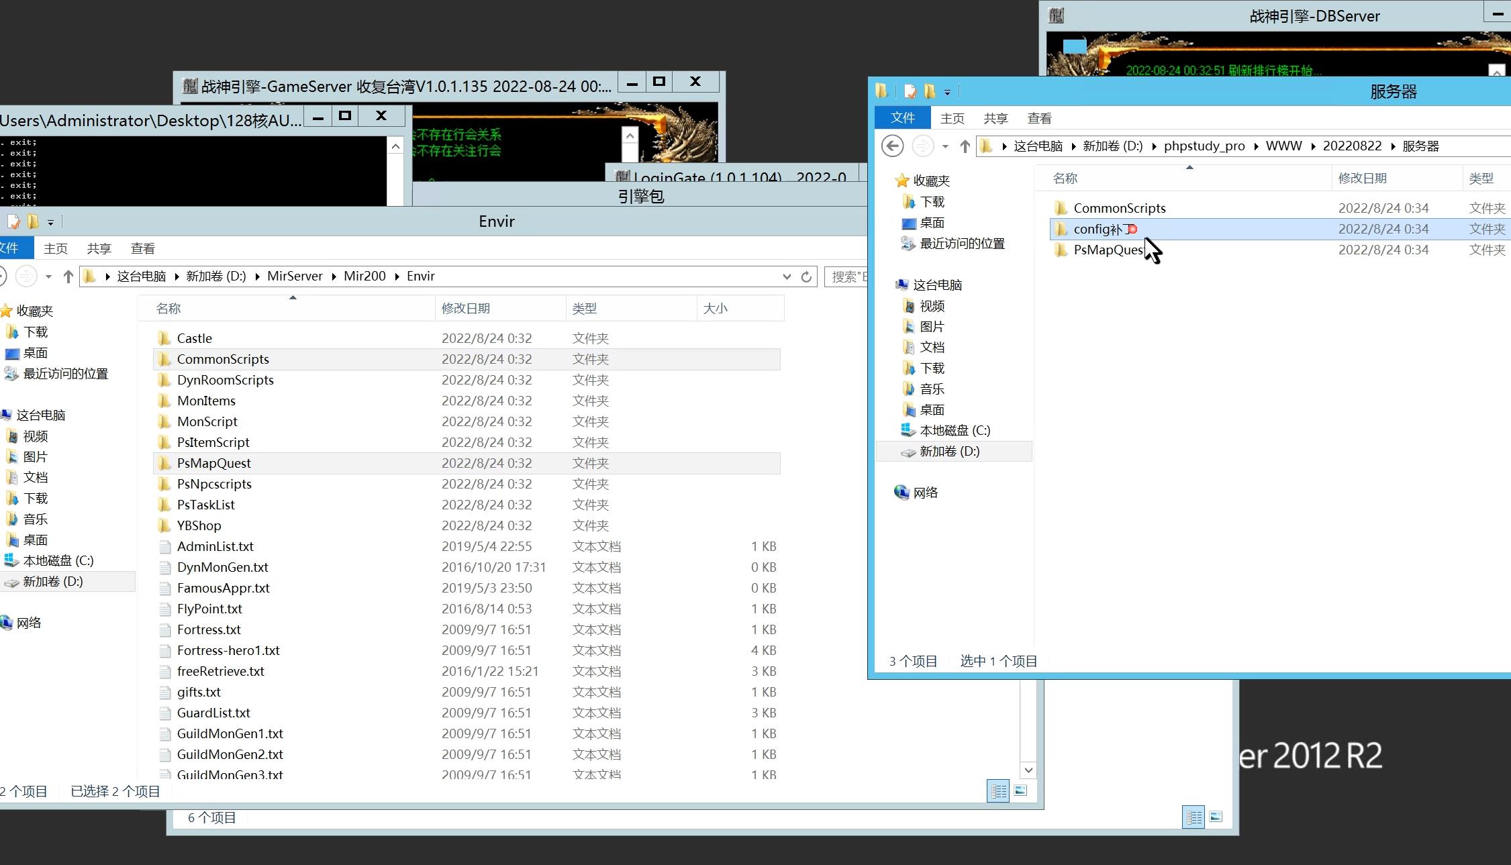Click the up-level arrow in 服务器 window
1511x865 pixels.
[x=965, y=146]
